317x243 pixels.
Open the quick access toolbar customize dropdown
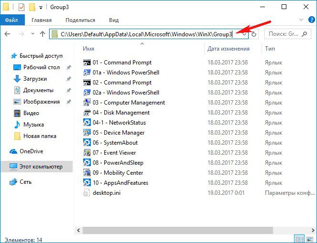[x=41, y=8]
